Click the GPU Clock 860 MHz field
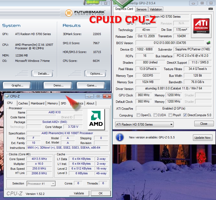Viewport: 216px width, 200px height. [x=144, y=95]
